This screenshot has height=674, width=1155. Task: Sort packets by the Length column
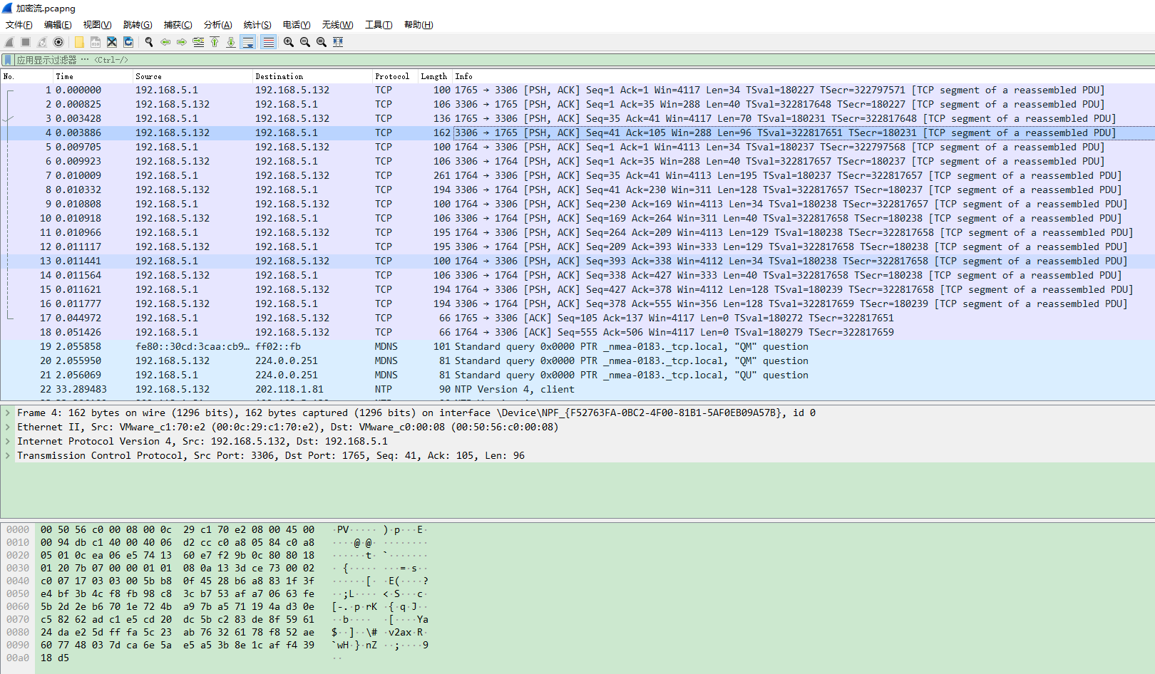point(435,76)
